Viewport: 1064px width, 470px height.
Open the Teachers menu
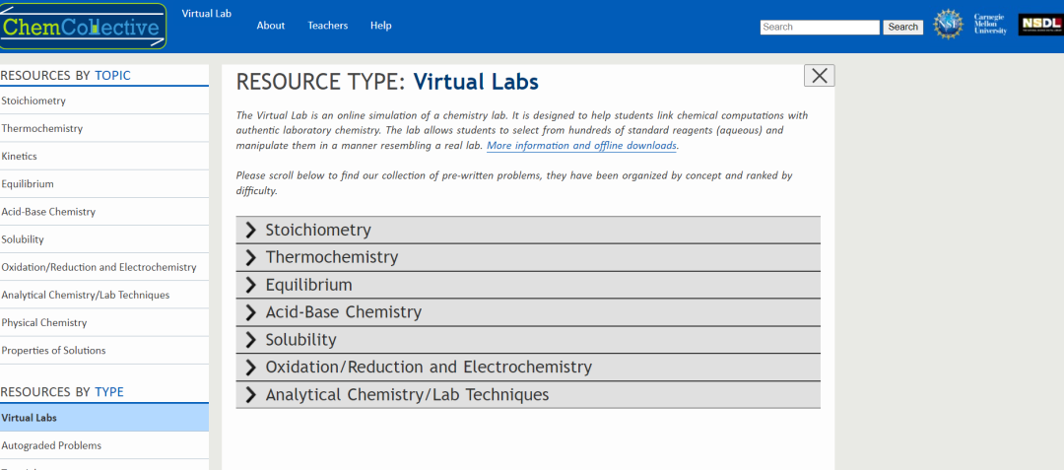(x=328, y=26)
